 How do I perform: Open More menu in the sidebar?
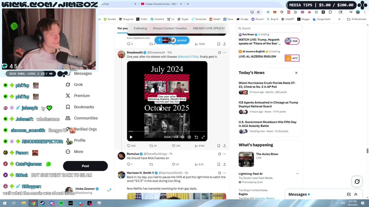[x=74, y=152]
